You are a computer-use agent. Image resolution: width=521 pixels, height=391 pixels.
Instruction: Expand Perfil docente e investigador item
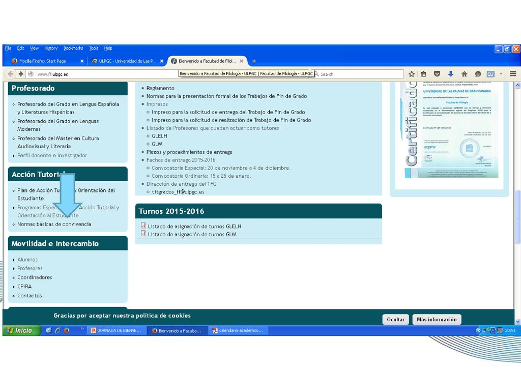(x=52, y=155)
